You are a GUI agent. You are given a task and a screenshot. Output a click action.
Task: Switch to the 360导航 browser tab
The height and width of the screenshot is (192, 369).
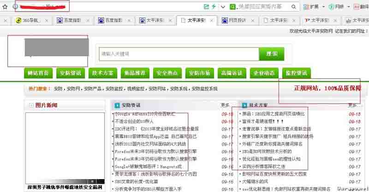tap(28, 20)
